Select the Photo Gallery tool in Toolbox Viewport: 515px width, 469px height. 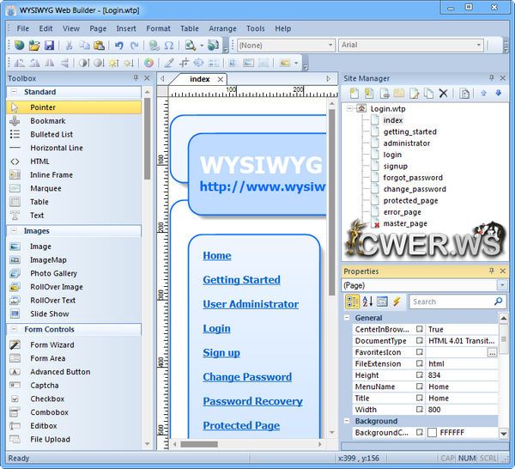pos(53,273)
